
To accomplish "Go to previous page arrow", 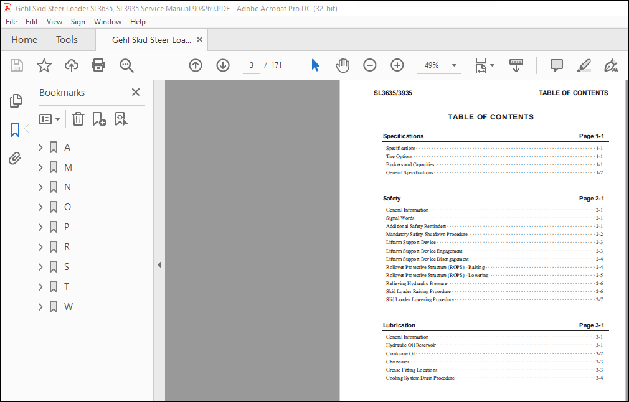I will (196, 65).
